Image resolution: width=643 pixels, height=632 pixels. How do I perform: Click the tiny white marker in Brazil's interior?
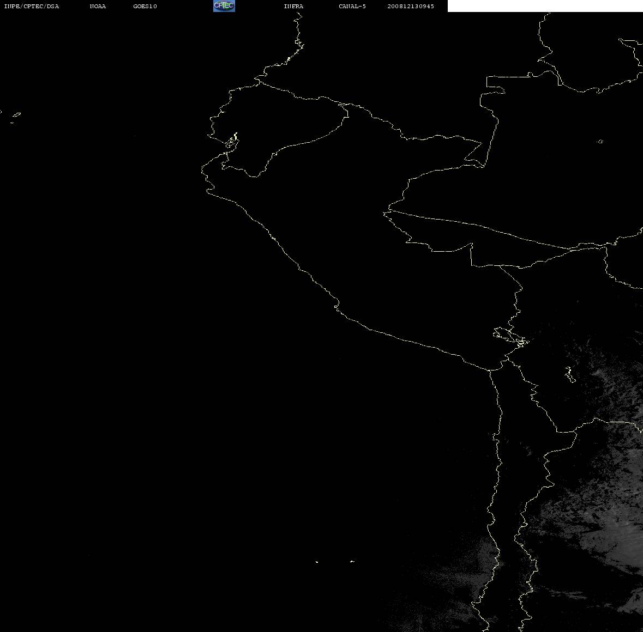pos(600,141)
